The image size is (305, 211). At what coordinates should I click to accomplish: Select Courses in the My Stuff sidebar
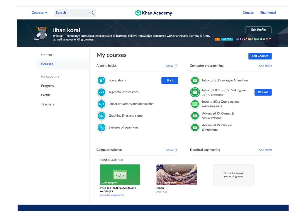click(x=63, y=64)
